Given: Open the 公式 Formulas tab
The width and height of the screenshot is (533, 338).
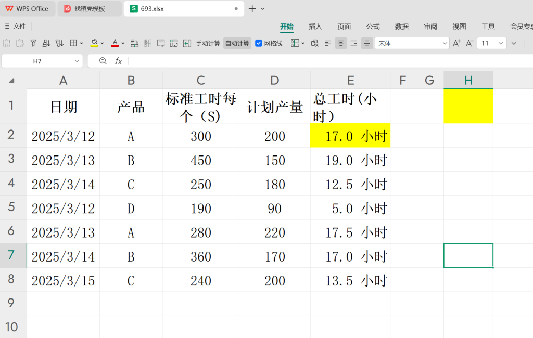Looking at the screenshot, I should pyautogui.click(x=373, y=27).
